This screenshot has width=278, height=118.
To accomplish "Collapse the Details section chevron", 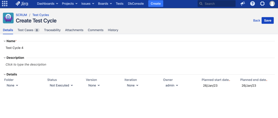I will 5,75.
